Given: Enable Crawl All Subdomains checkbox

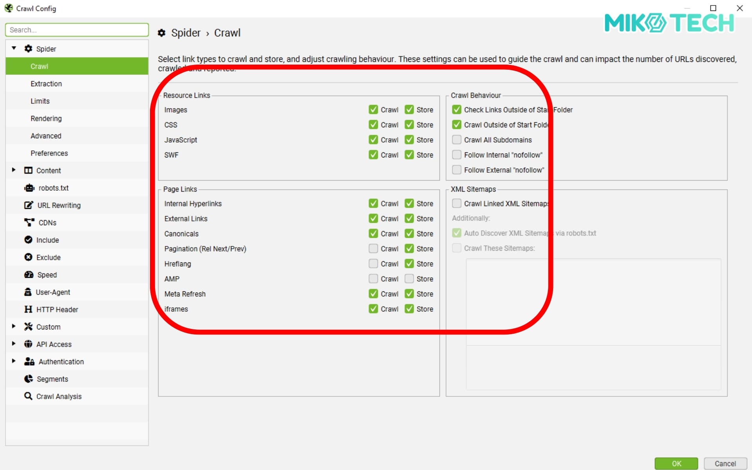Looking at the screenshot, I should tap(456, 140).
